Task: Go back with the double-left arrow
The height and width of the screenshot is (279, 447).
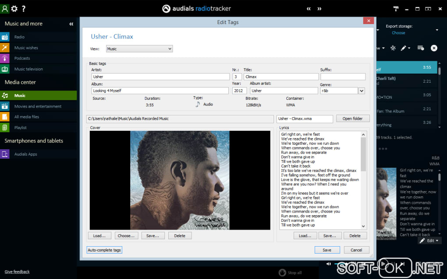Action: click(309, 9)
